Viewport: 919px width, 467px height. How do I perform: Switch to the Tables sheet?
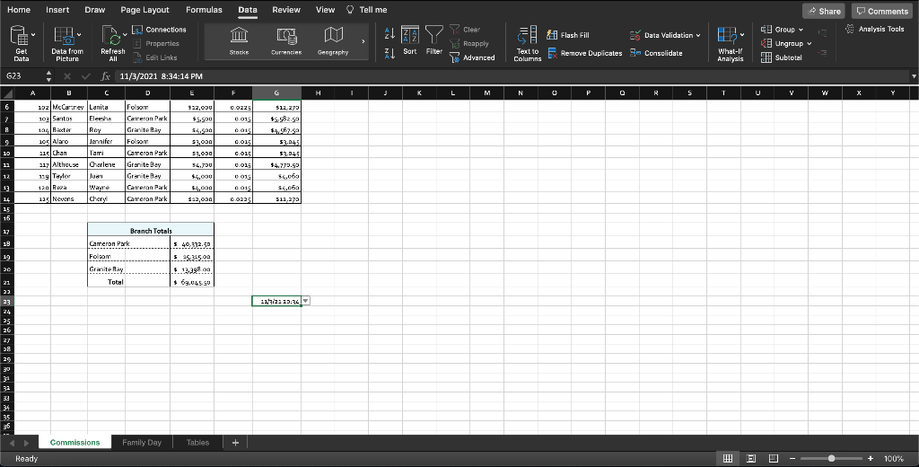pos(197,443)
